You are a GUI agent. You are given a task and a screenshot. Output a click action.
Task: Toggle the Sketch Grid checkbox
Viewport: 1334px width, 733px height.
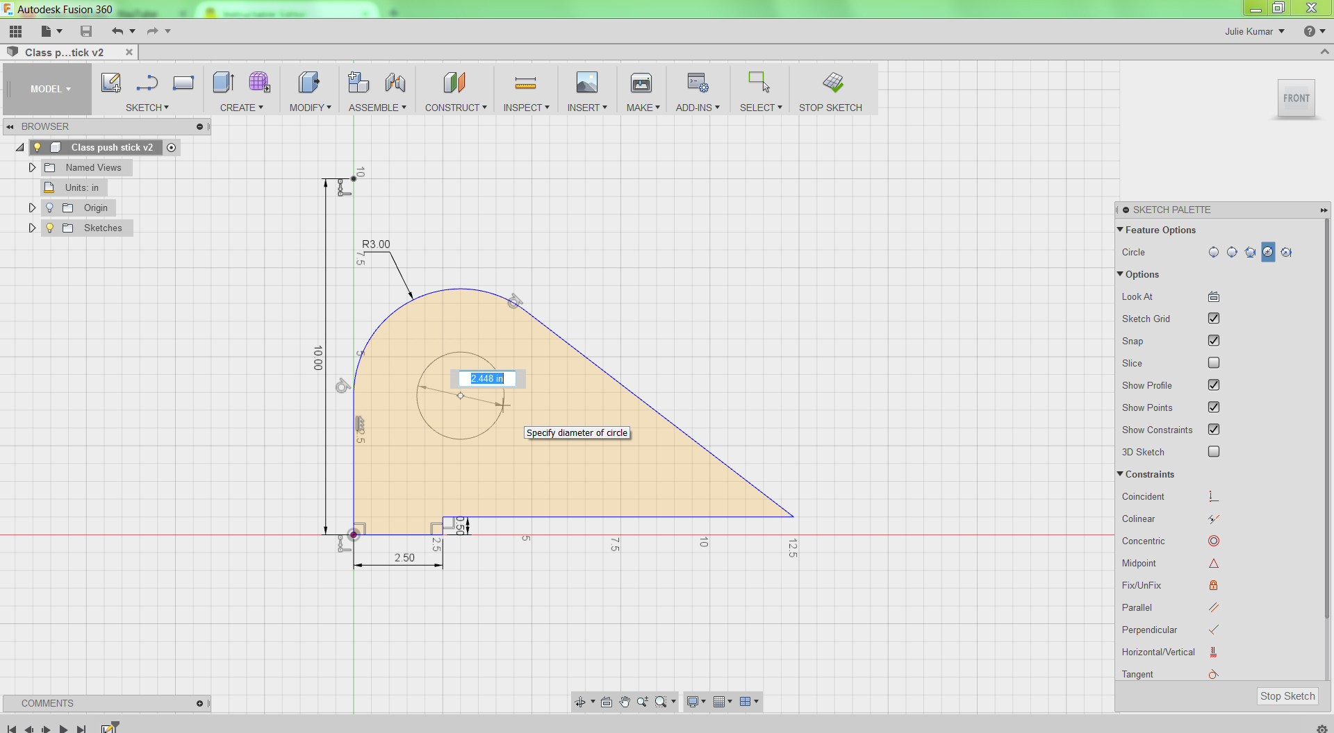(x=1214, y=319)
